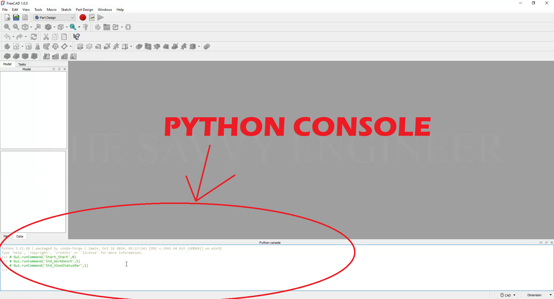Viewport: 554px width, 299px height.
Task: Open the Macros dialog icon
Action: tap(92, 18)
